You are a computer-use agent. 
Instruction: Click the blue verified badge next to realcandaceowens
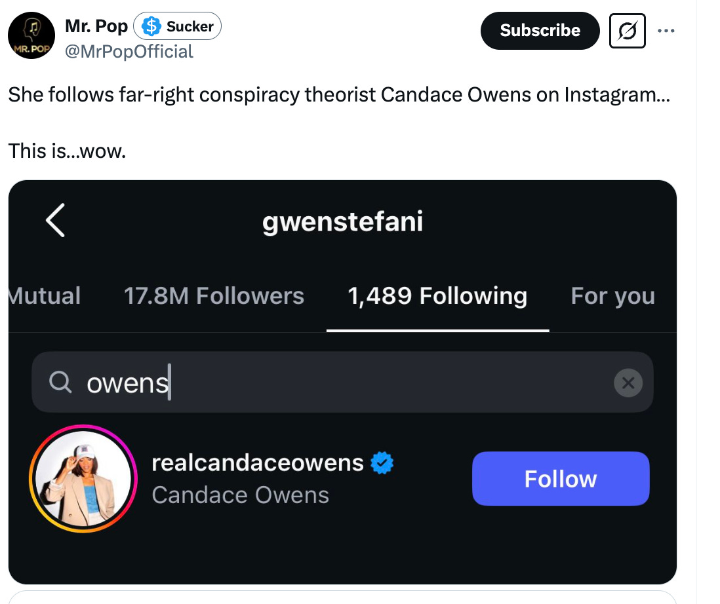click(382, 462)
